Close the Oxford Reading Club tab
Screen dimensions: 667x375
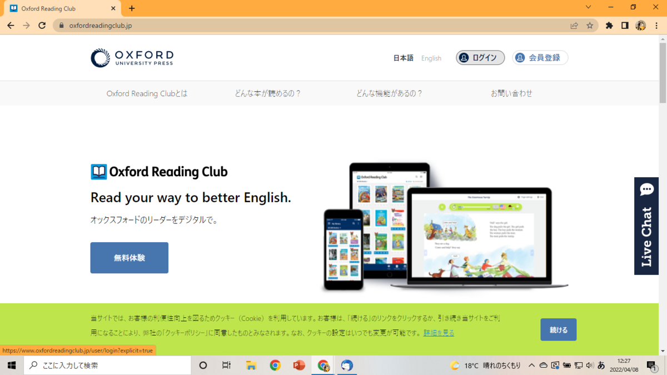(113, 8)
